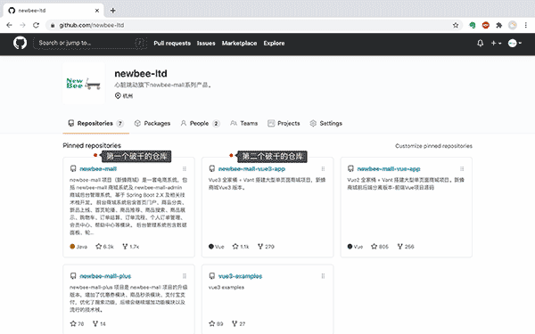
Task: Open the Chrome three-dot menu
Action: tap(526, 25)
